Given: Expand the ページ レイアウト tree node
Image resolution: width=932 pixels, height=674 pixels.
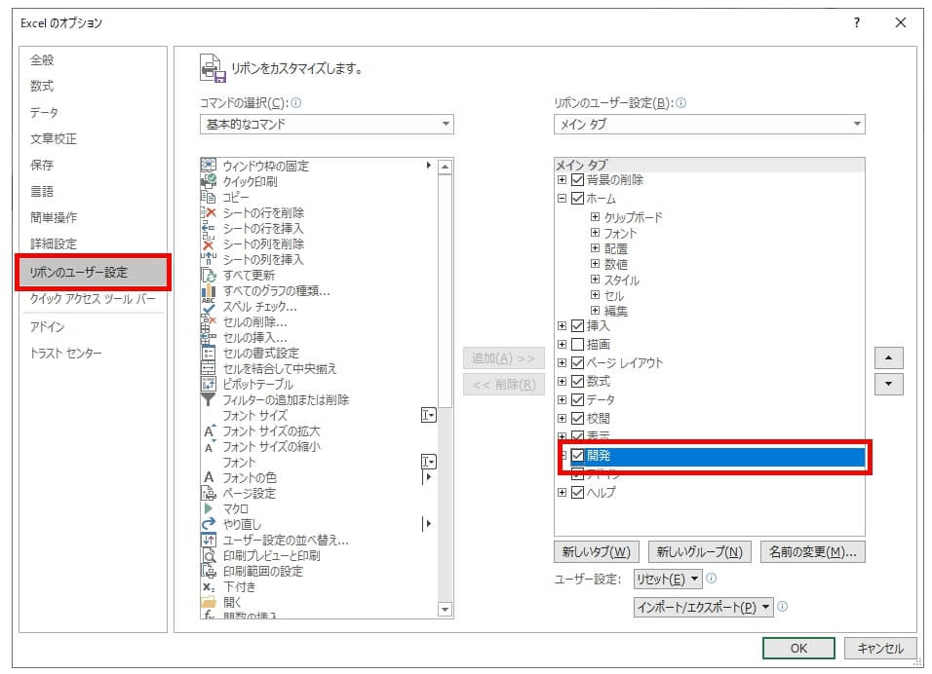Looking at the screenshot, I should [562, 362].
